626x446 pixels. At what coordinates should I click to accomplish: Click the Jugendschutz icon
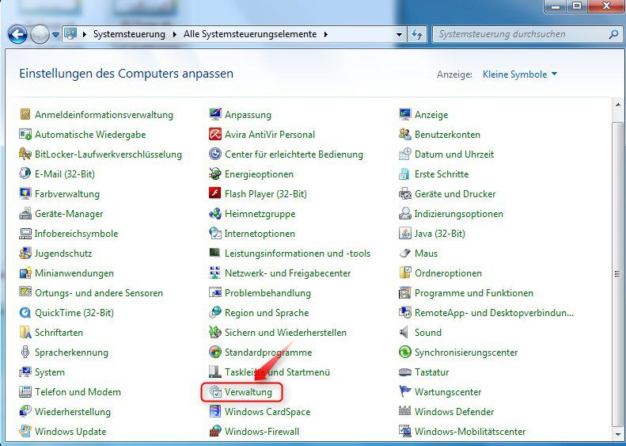click(25, 253)
